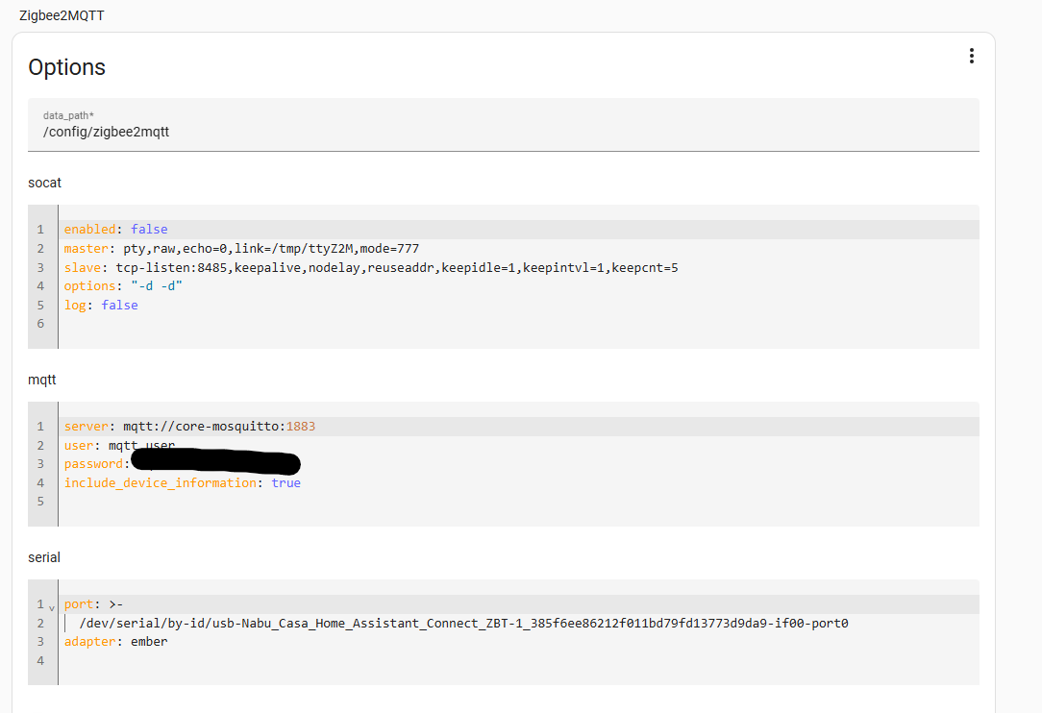This screenshot has height=713, width=1042.
Task: Click the 'password' key in mqtt editor
Action: click(x=93, y=464)
